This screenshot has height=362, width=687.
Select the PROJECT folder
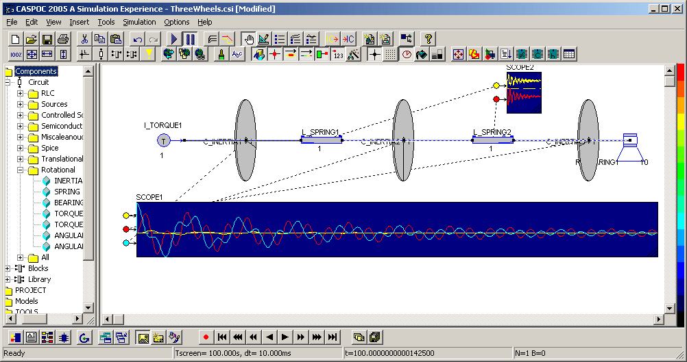point(30,290)
